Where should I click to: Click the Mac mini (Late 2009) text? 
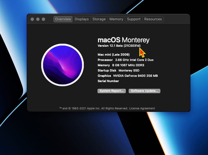(x=114, y=55)
